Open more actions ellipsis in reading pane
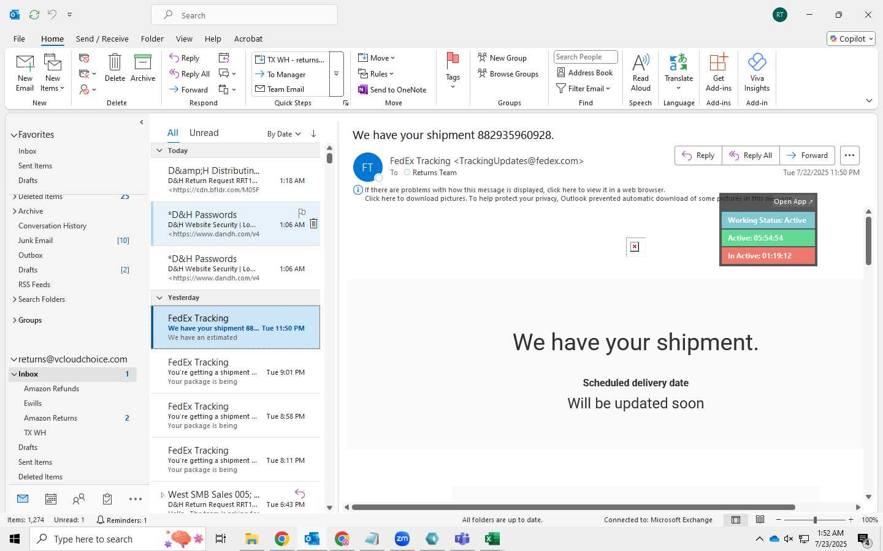The height and width of the screenshot is (551, 883). [849, 156]
